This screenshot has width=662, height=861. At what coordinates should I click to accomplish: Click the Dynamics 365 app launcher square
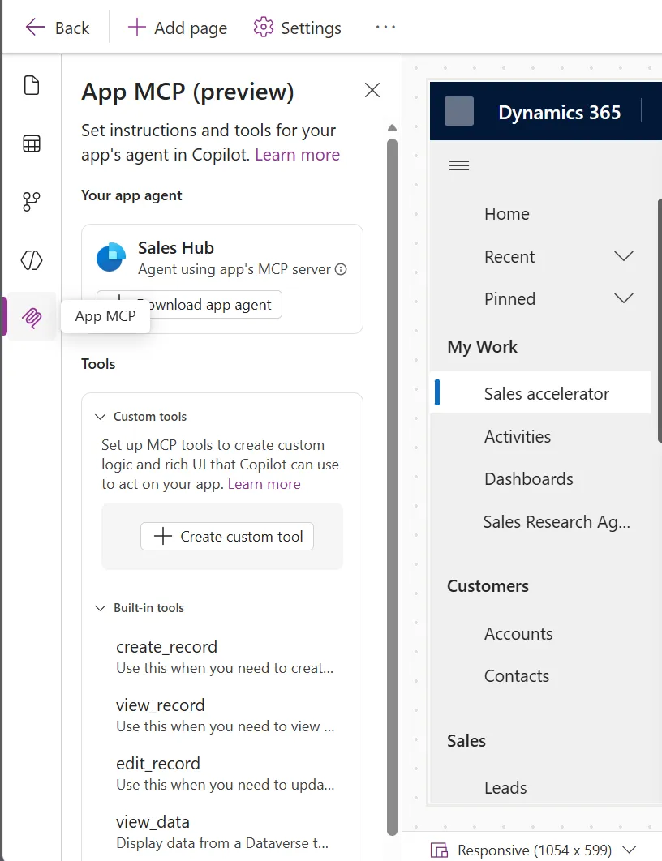coord(458,111)
